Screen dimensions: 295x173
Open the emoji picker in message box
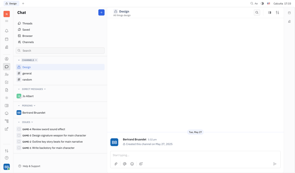point(132,164)
